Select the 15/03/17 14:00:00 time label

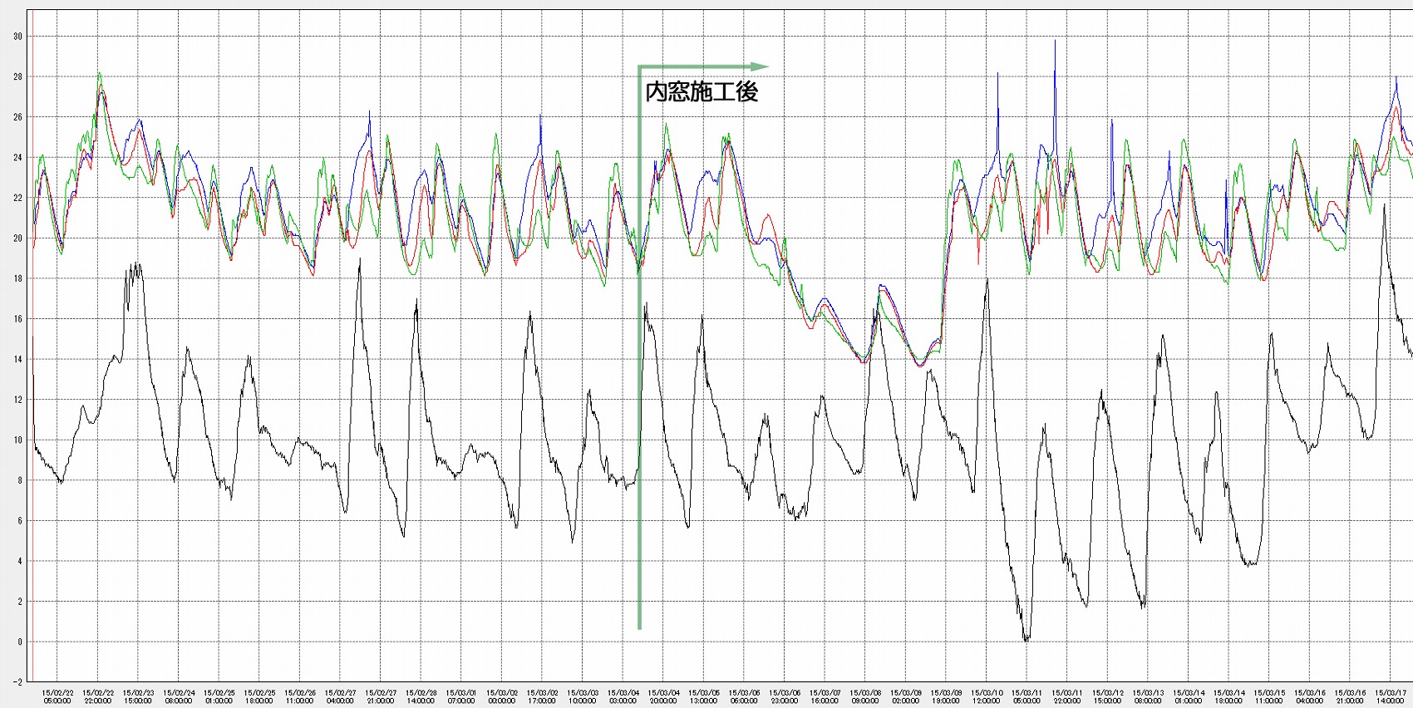point(1391,696)
